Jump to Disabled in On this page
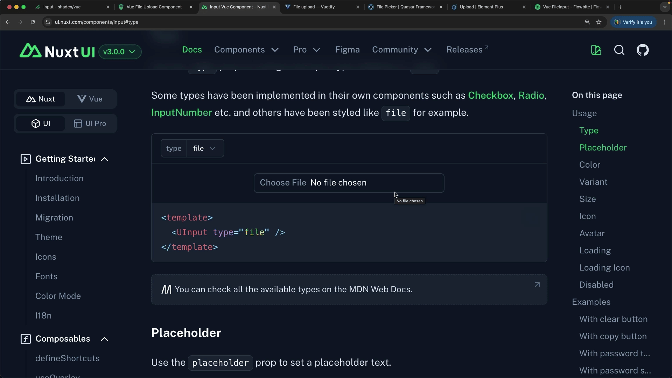The image size is (672, 378). [x=596, y=285]
